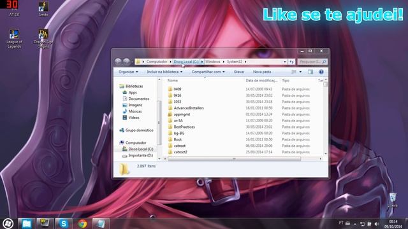The image size is (408, 229).
Task: Click the folder icon of catroot2
Action: click(170, 152)
